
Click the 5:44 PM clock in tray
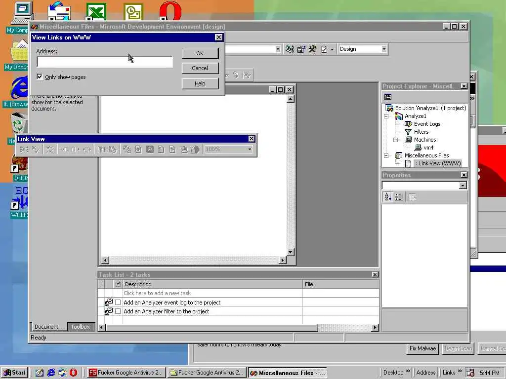point(489,373)
